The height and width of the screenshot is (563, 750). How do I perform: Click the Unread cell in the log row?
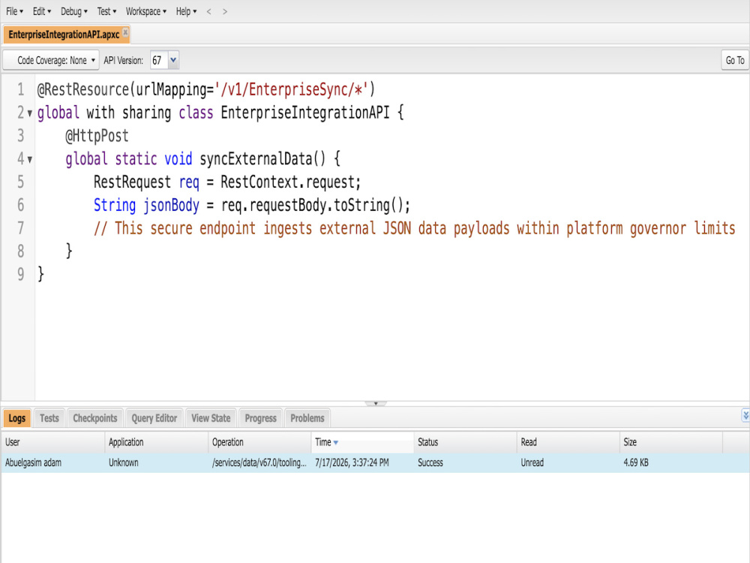click(x=568, y=462)
